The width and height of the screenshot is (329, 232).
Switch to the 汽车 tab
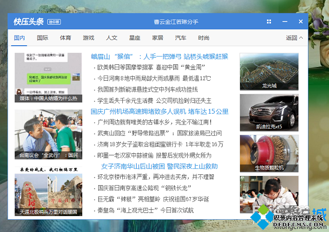coord(180,38)
